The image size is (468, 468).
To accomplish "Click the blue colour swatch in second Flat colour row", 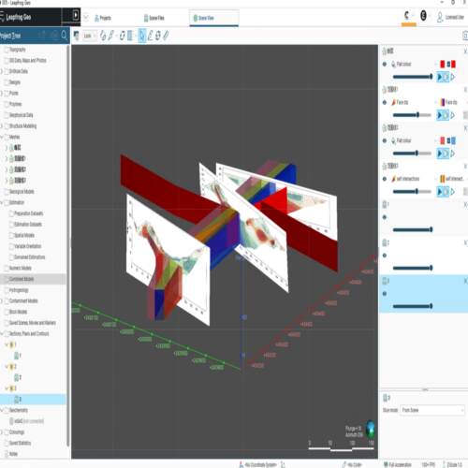I will 453,140.
